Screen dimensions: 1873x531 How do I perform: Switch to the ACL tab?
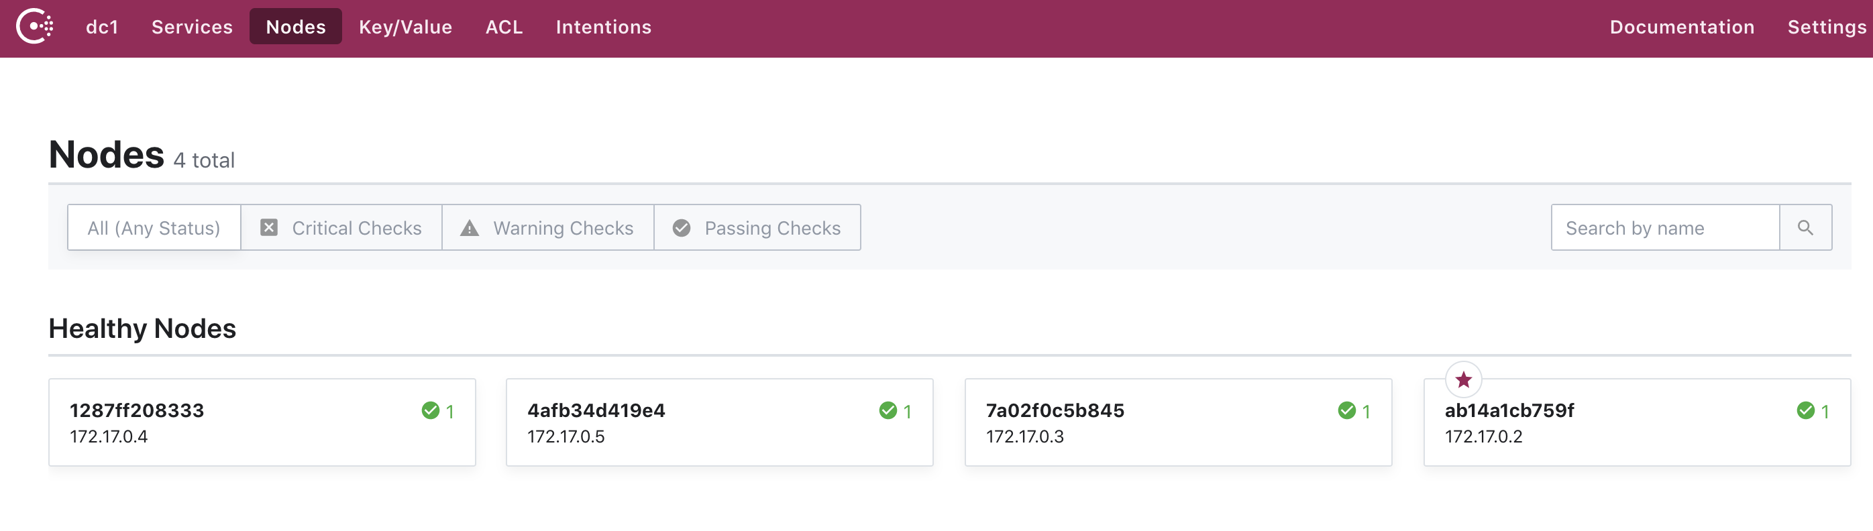tap(504, 27)
